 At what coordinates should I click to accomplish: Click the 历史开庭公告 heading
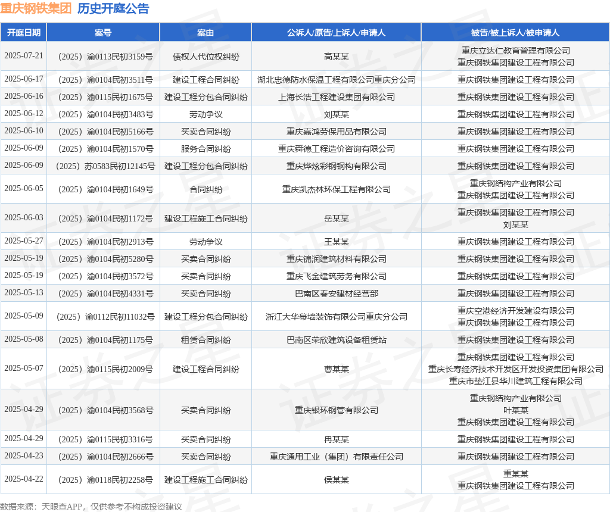113,8
